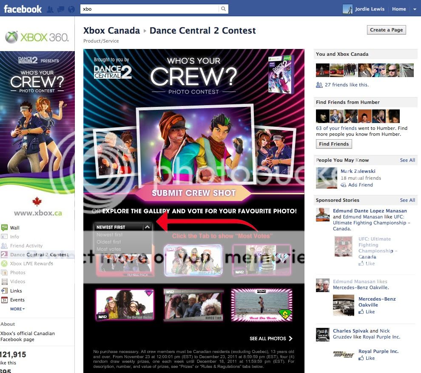The height and width of the screenshot is (373, 421).
Task: Choose Oldest first sort option
Action: pyautogui.click(x=109, y=242)
